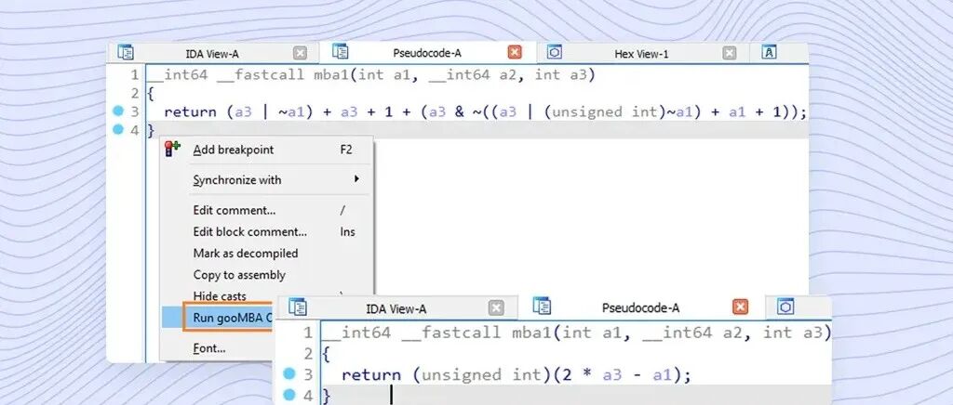953x405 pixels.
Task: Close the IDA View-A tab in the upper window
Action: click(x=301, y=53)
